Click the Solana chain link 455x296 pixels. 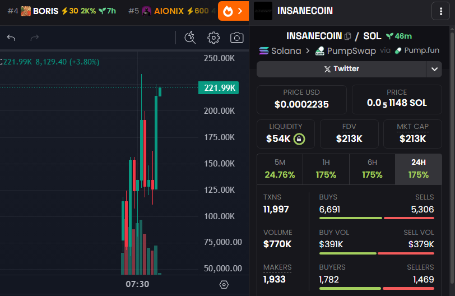click(280, 51)
